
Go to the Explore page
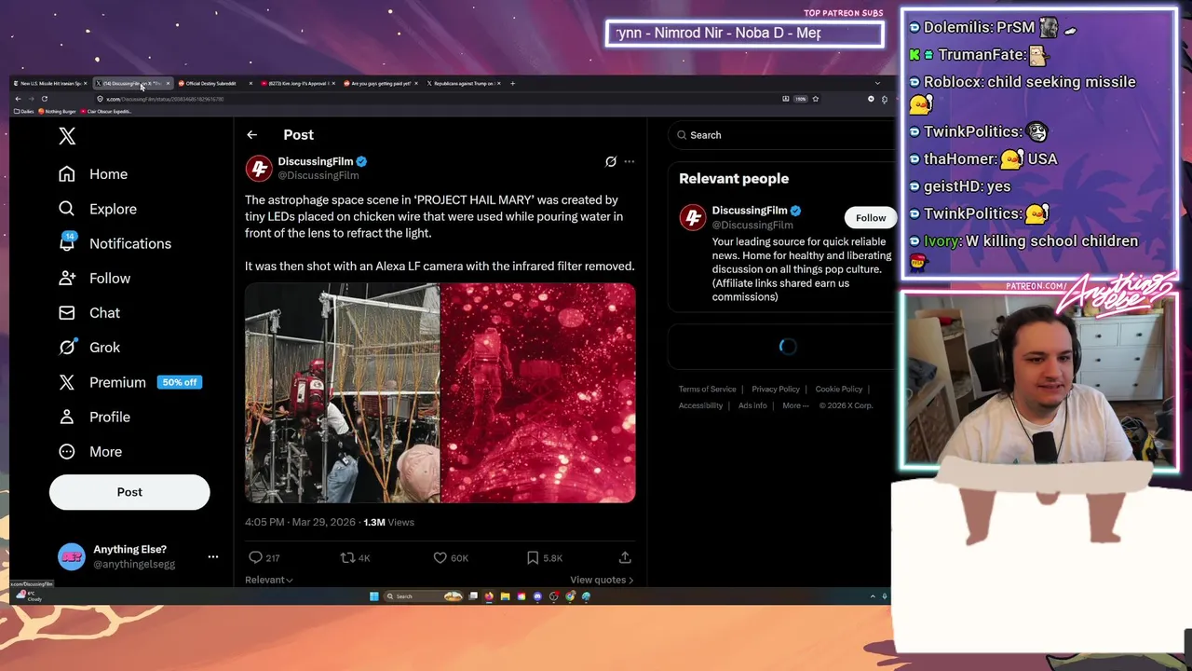tap(98, 209)
